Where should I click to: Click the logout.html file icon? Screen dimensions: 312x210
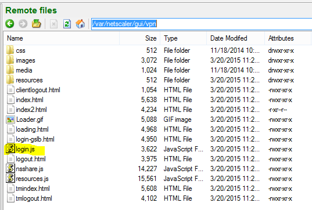10,159
